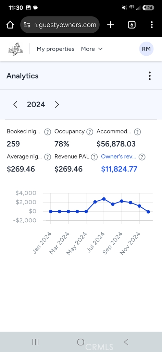Tap the browser home icon
The image size is (162, 352).
pyautogui.click(x=10, y=25)
